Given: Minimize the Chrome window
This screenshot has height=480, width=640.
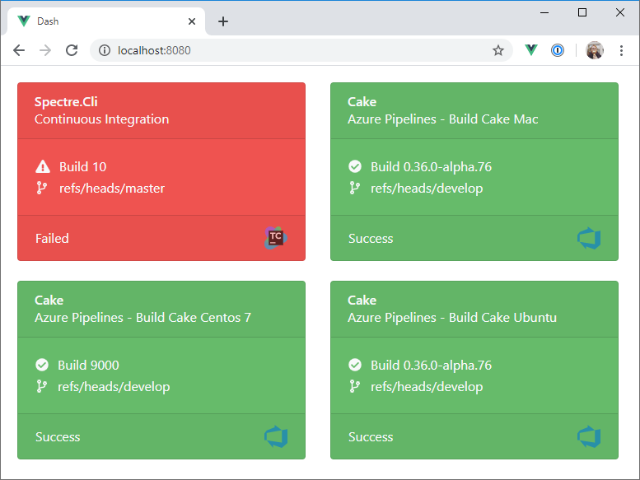Looking at the screenshot, I should tap(544, 12).
